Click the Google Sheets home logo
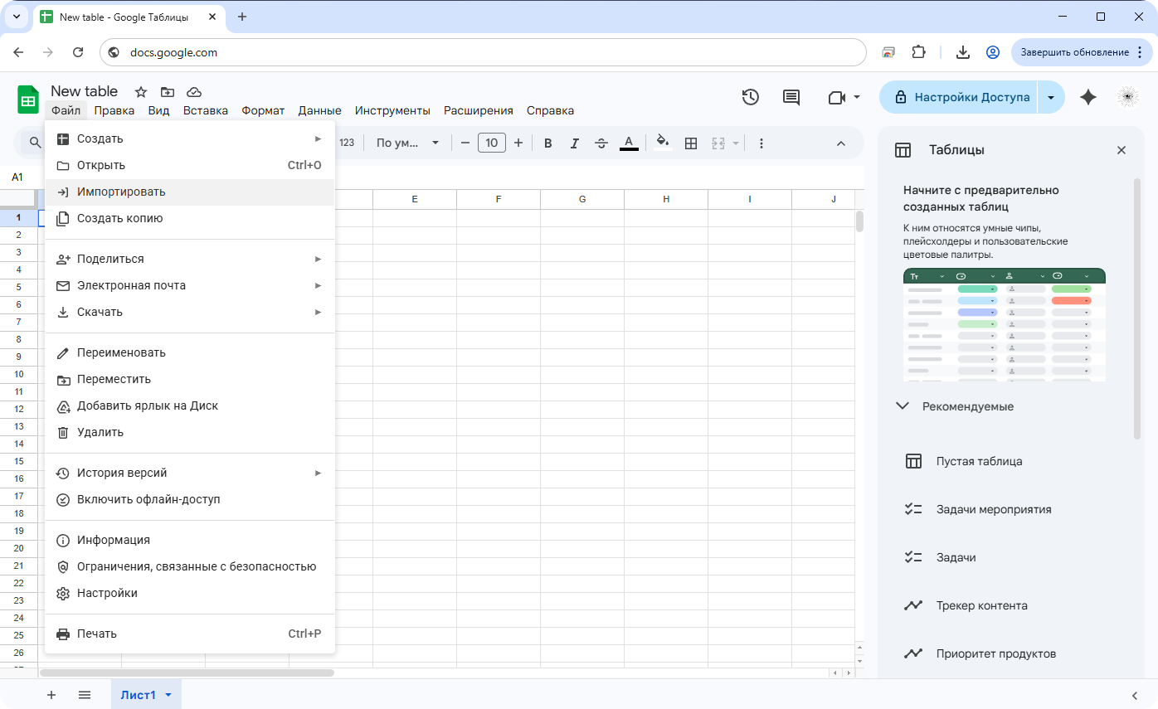1158x709 pixels. coord(28,100)
